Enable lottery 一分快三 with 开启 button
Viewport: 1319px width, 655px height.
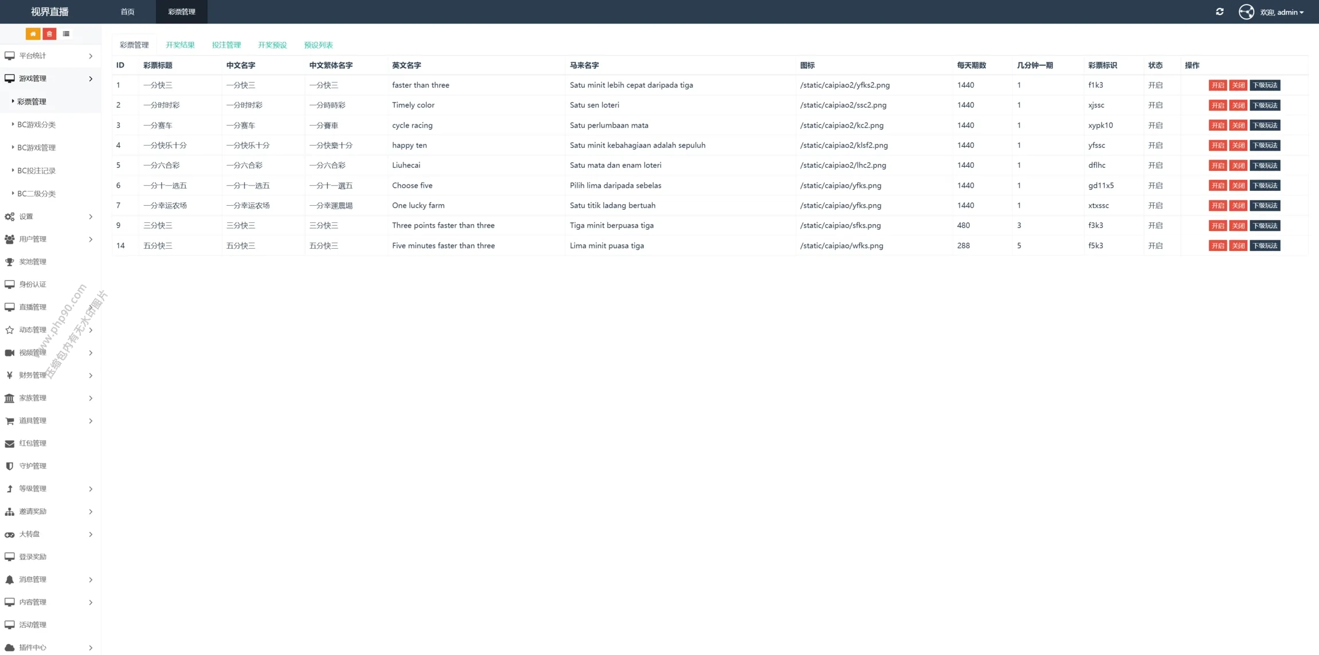[x=1217, y=85]
